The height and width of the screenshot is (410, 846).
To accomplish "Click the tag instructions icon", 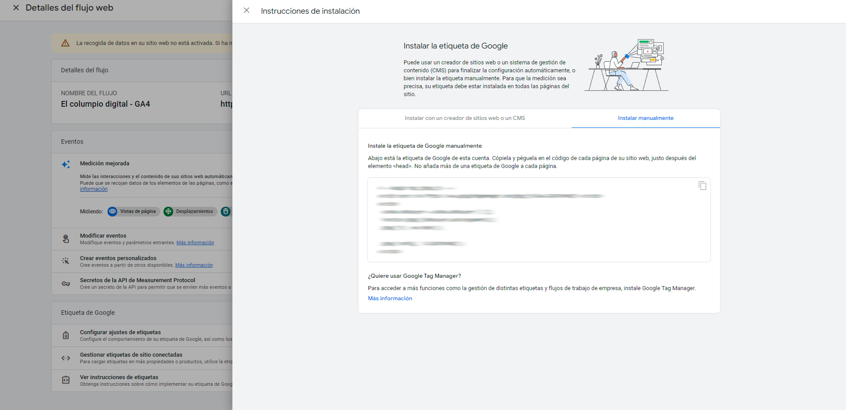I will 66,380.
